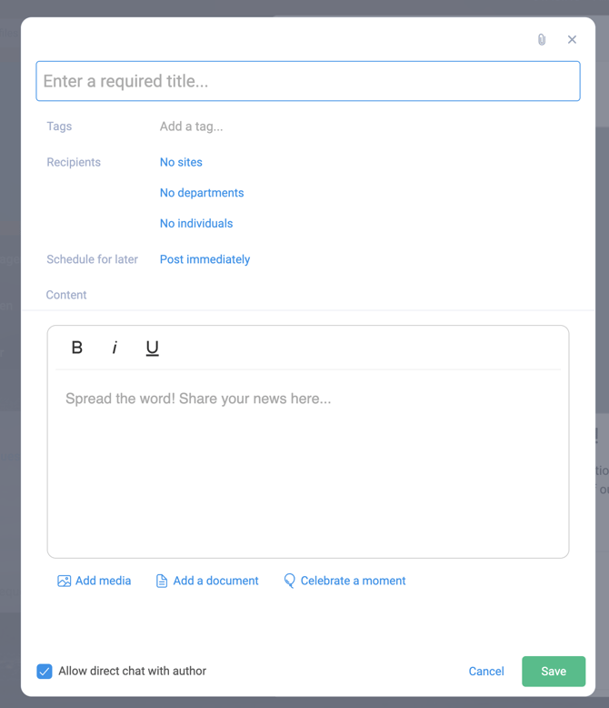Click the Schedule for later label
Viewport: 609px width, 708px height.
point(92,259)
